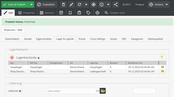Expand the reload options dropdown arrow

86,5
